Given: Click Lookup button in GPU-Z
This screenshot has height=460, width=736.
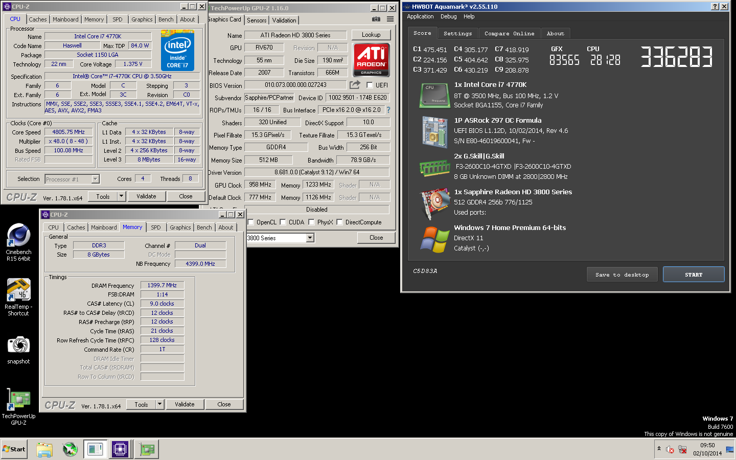Looking at the screenshot, I should (x=371, y=35).
